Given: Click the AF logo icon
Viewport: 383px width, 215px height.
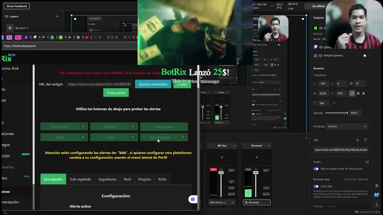Looking at the screenshot, I should click(x=377, y=195).
